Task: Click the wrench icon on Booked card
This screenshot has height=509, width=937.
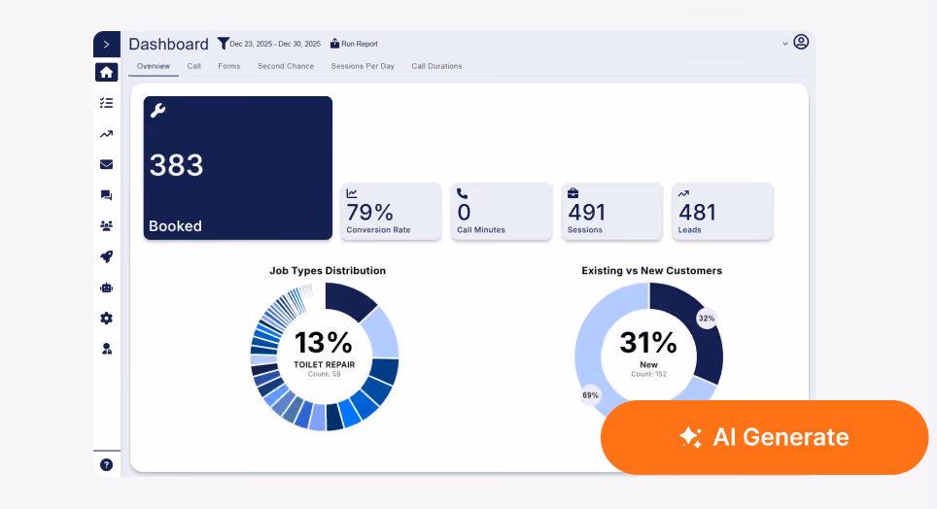Action: tap(157, 110)
